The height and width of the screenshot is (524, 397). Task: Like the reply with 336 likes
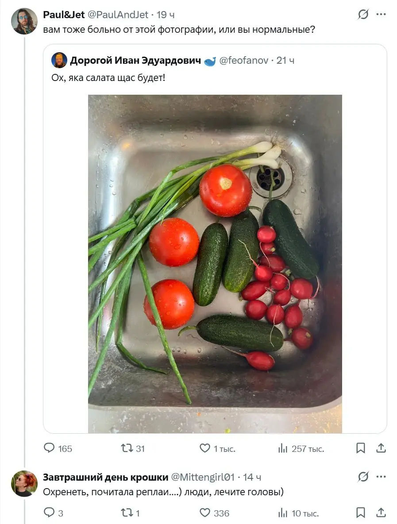coord(214,512)
